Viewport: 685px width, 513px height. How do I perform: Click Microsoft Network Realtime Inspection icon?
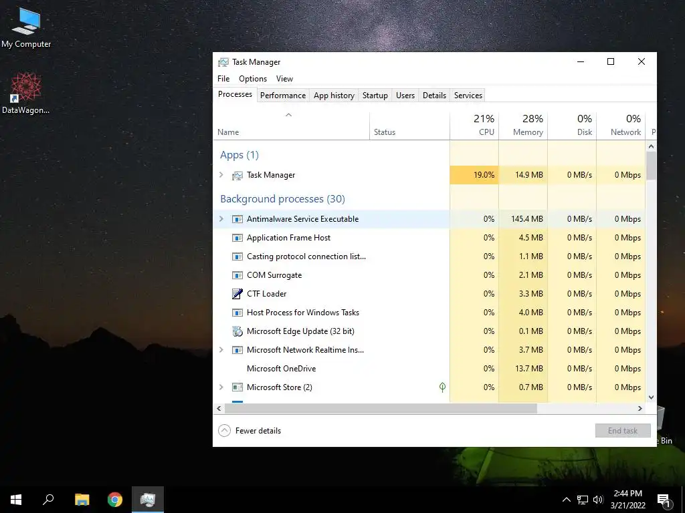(x=237, y=350)
